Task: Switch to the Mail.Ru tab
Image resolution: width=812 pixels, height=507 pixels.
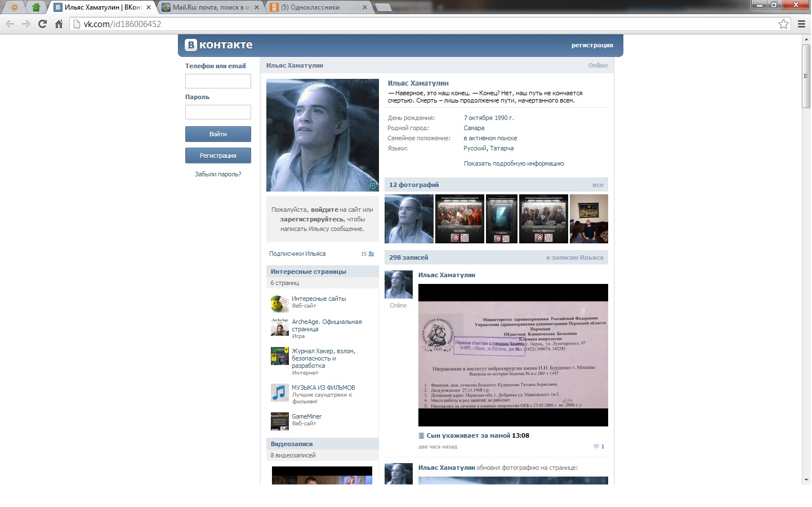Action: pos(209,7)
